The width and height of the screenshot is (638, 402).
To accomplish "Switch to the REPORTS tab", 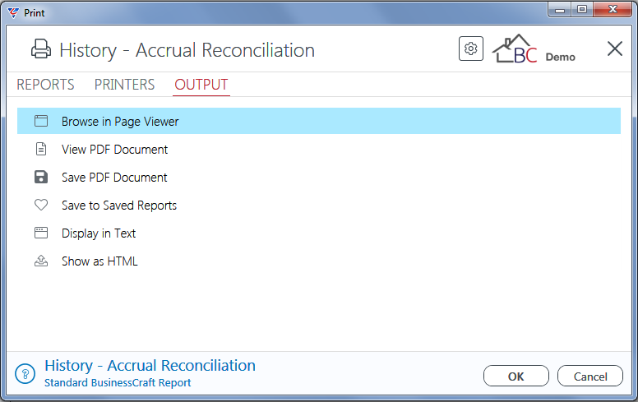I will 45,85.
